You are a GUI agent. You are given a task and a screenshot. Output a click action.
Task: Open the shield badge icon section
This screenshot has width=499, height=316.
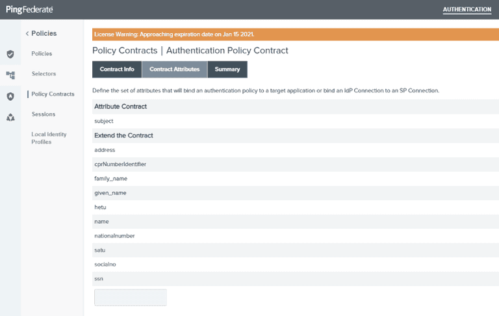tap(10, 96)
